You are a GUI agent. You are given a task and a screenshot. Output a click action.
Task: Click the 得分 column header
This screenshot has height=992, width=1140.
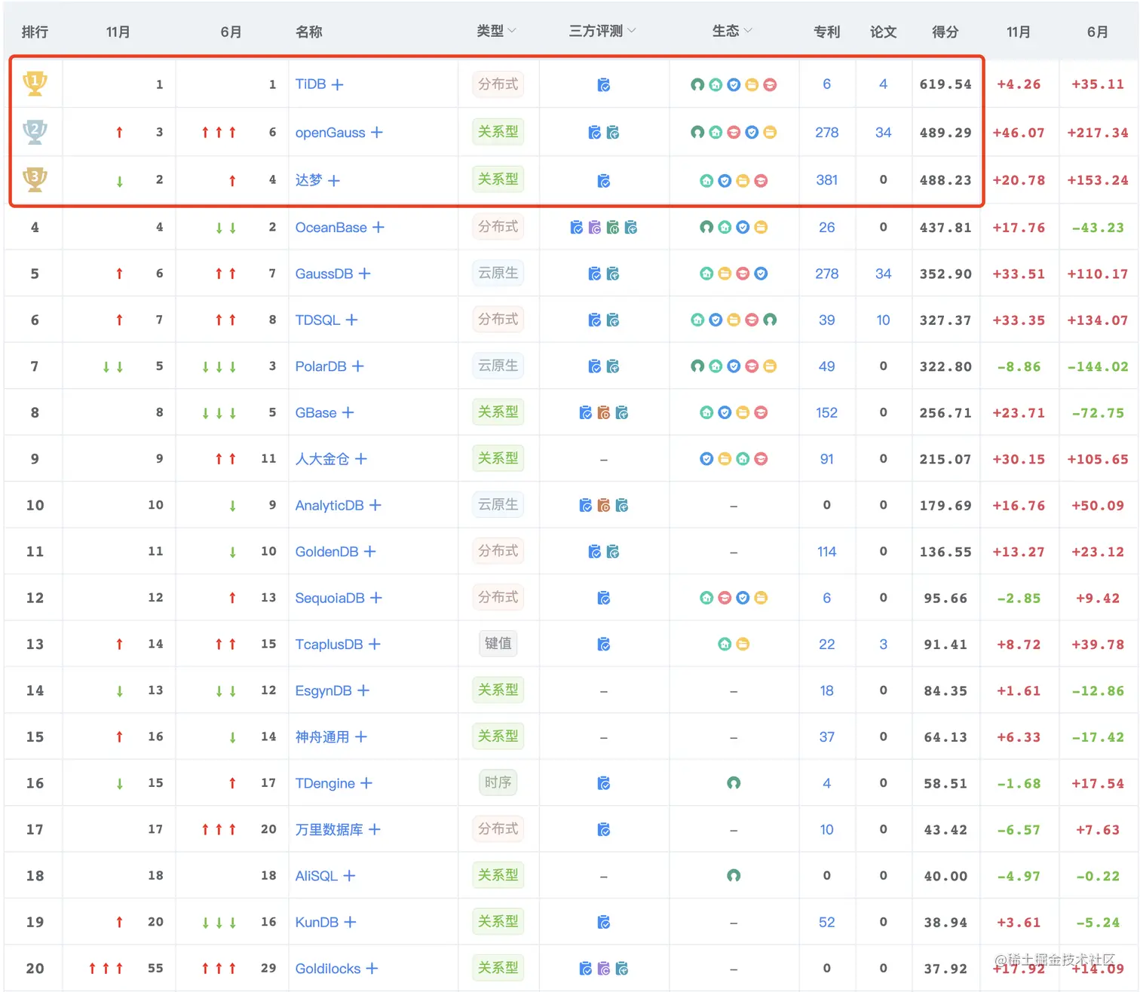(x=945, y=32)
